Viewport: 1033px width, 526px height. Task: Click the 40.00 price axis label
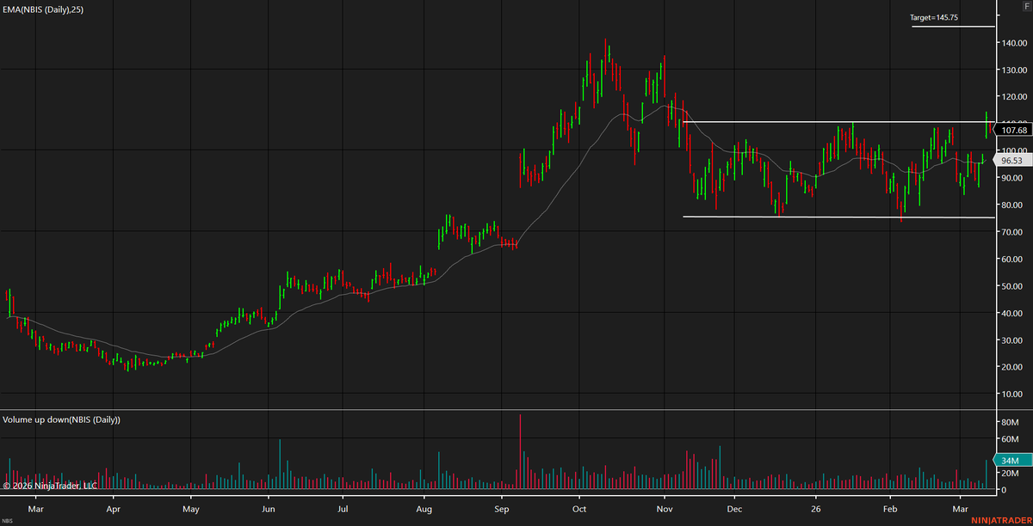tap(1013, 313)
